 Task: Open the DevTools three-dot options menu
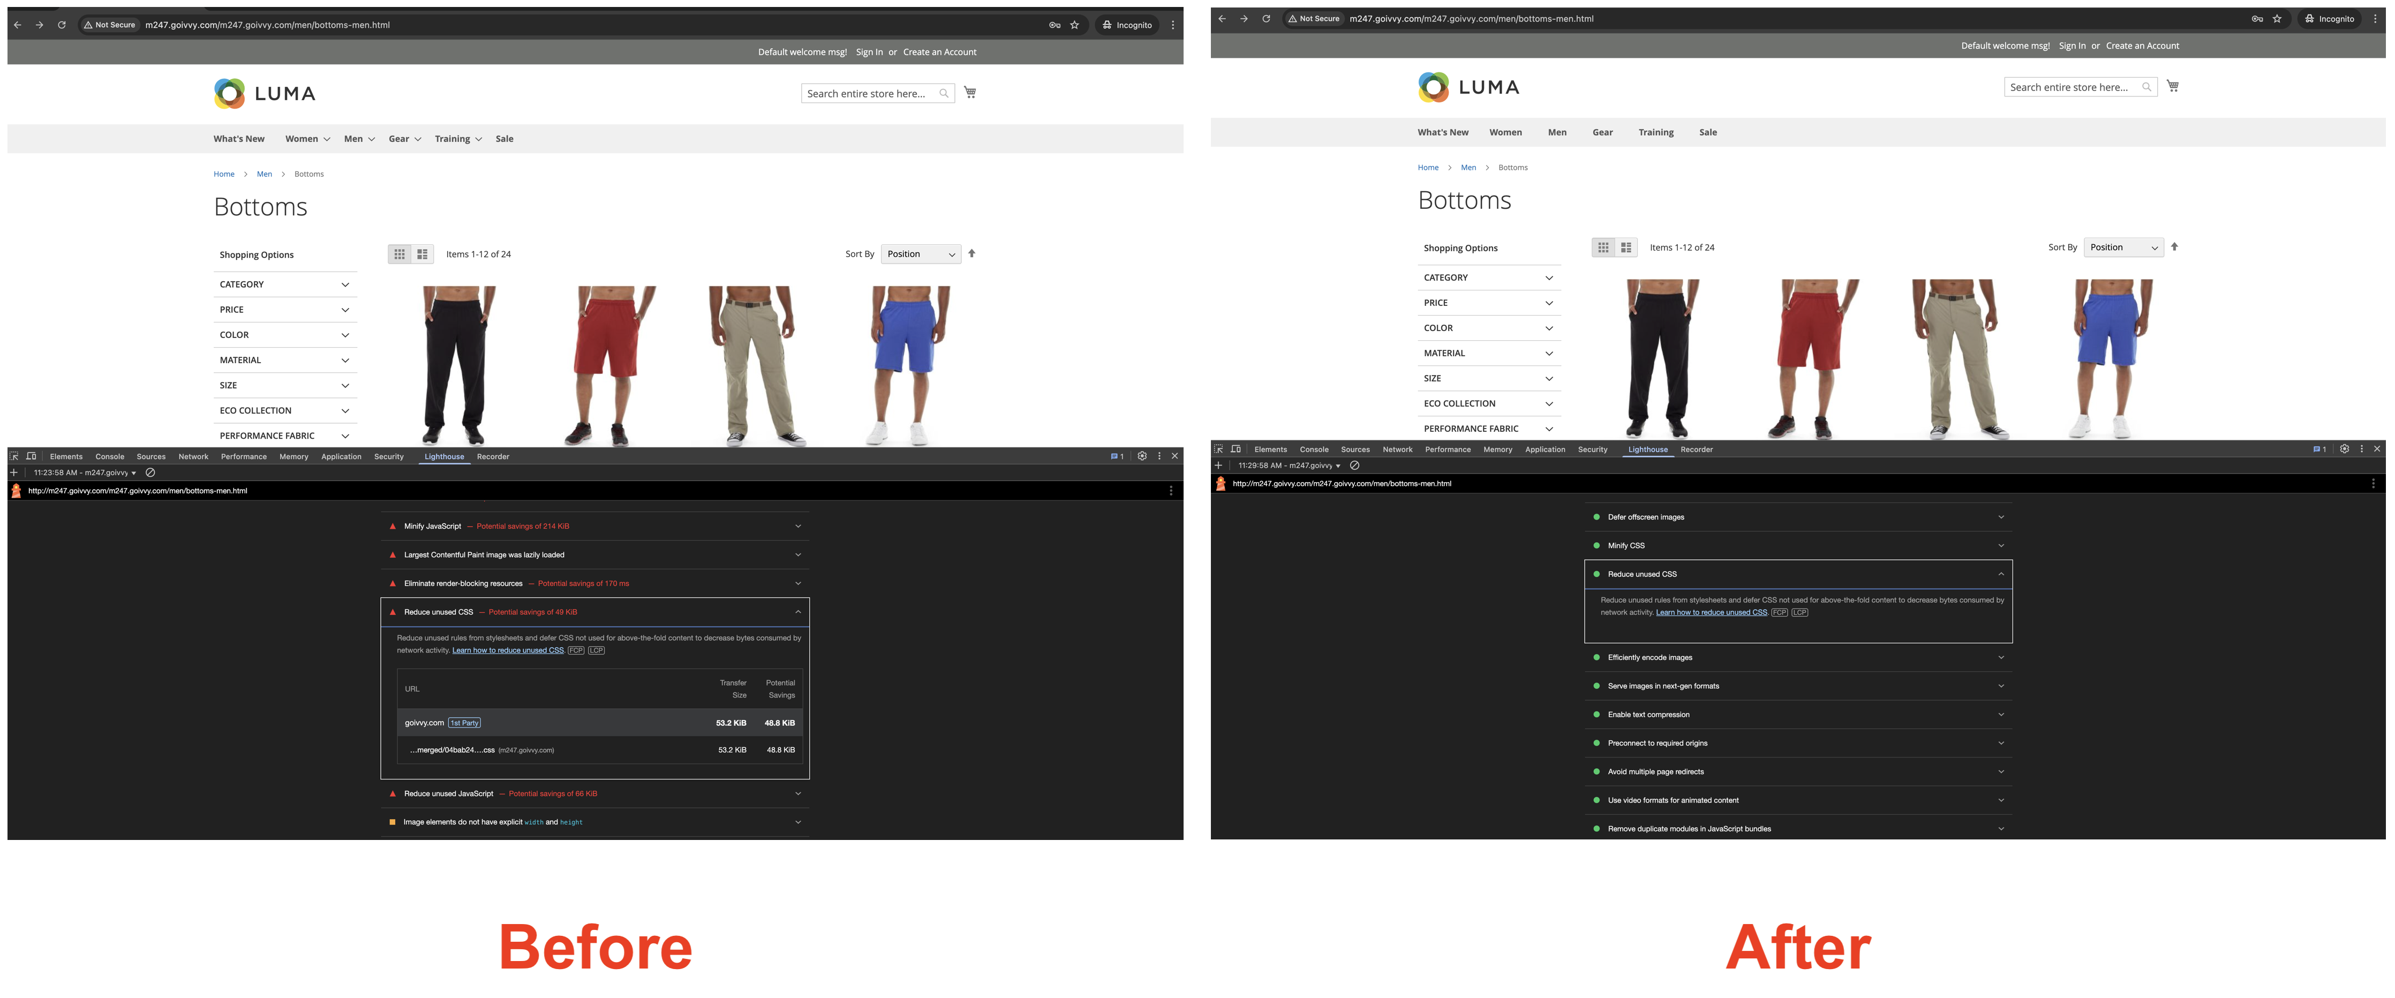coord(1158,456)
